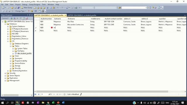Open the Find combo box in the toolbar
This screenshot has width=187, height=105.
(x=134, y=8)
